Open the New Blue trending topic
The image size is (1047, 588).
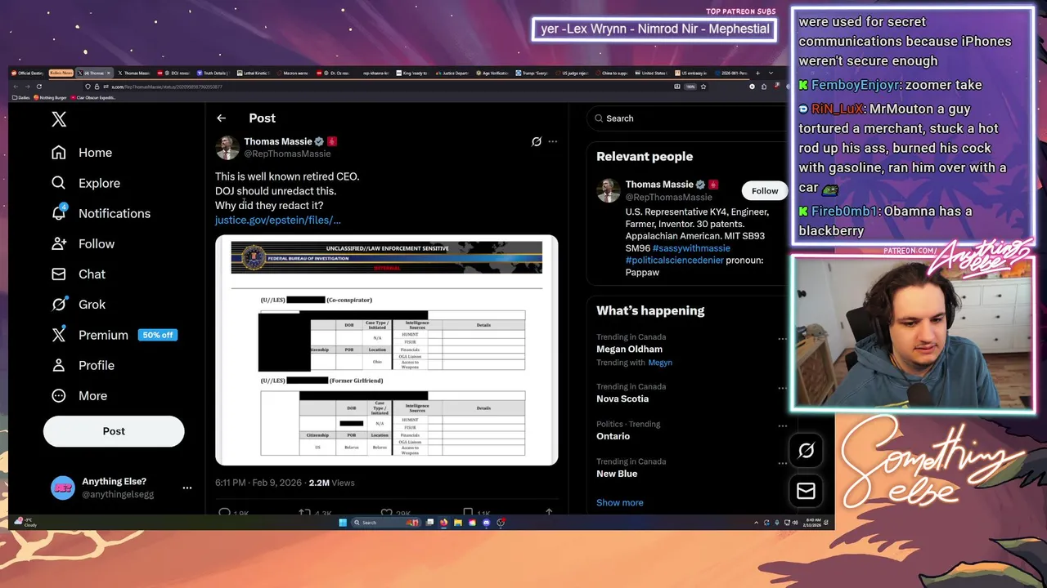click(617, 474)
